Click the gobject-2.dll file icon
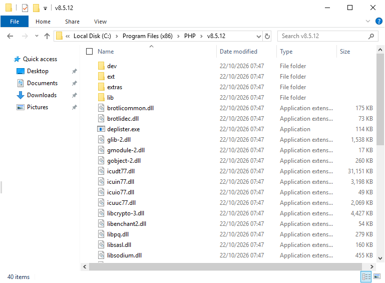The image size is (385, 283). click(x=101, y=161)
